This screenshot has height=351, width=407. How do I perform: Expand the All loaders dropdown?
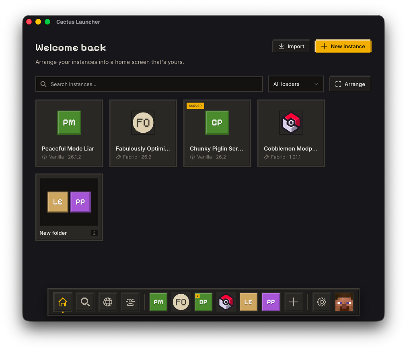point(296,84)
